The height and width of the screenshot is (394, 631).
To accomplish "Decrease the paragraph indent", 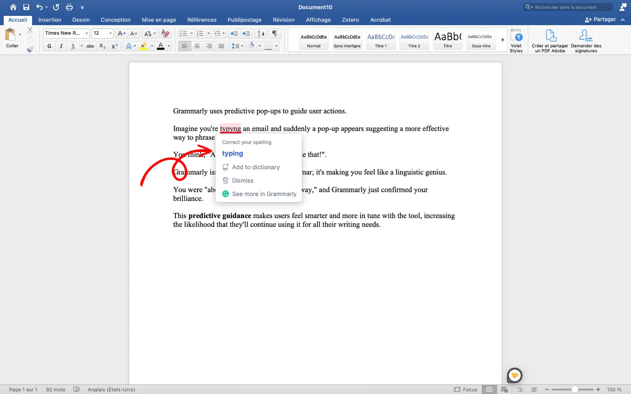I will pos(234,33).
